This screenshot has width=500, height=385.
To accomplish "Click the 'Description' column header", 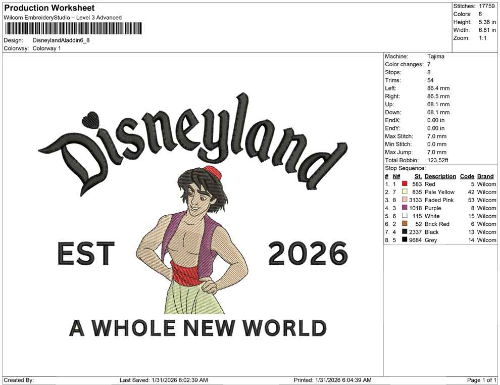I will [440, 176].
